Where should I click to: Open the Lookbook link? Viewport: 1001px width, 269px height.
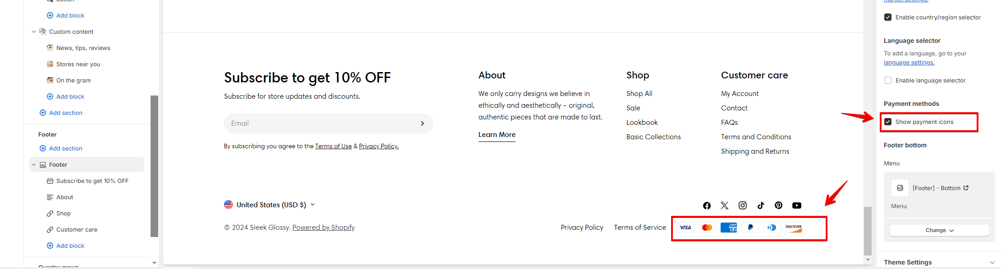[x=642, y=123]
